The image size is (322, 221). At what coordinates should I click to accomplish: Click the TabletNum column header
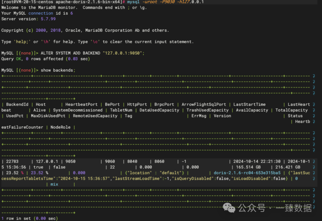(x=121, y=110)
